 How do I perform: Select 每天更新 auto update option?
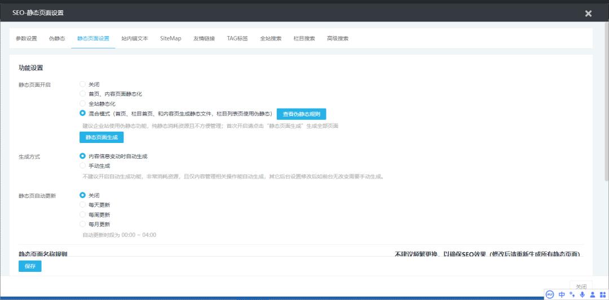[82, 205]
